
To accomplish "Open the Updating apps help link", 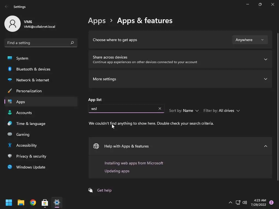I will click(x=117, y=171).
